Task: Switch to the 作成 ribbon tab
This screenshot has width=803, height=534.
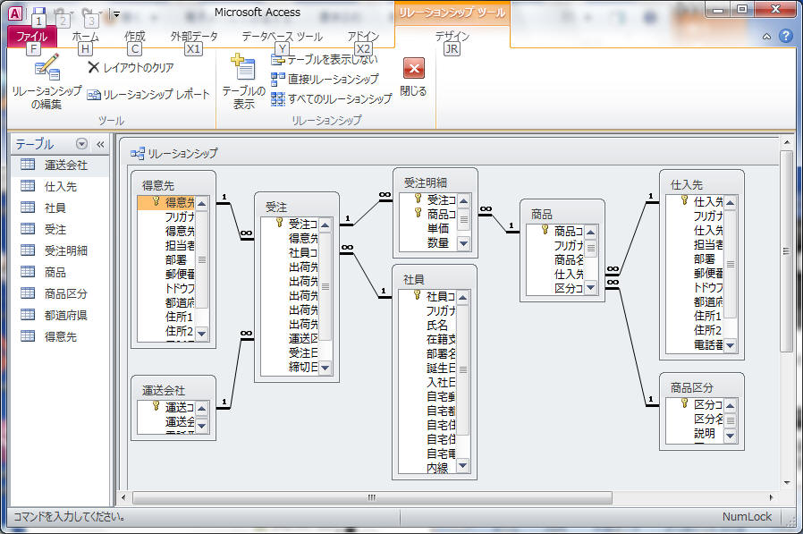Action: [x=135, y=37]
